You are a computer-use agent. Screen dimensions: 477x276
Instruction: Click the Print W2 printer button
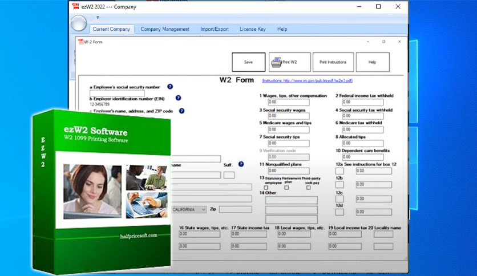pos(290,62)
